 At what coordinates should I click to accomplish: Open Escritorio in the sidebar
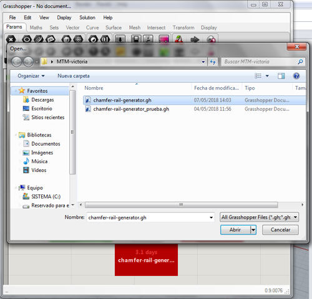click(x=42, y=108)
